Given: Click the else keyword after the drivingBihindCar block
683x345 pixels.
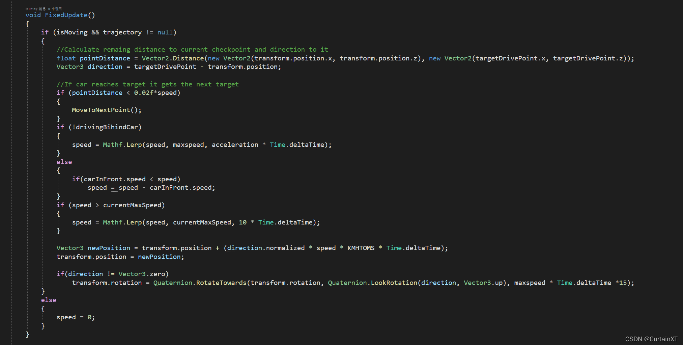Looking at the screenshot, I should [x=64, y=162].
